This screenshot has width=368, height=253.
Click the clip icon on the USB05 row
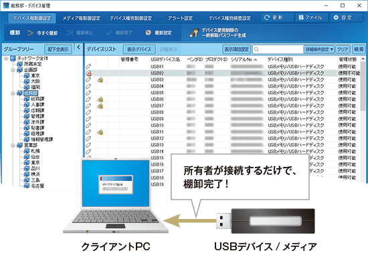(88, 93)
